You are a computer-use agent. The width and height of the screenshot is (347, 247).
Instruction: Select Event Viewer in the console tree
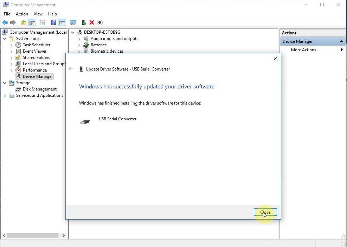click(34, 51)
